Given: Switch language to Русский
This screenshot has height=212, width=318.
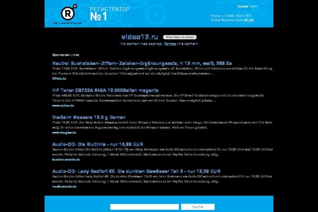Looking at the screenshot, I should 243,6.
